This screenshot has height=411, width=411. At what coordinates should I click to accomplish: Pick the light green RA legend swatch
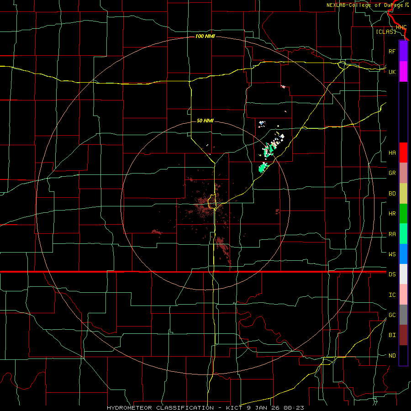pos(403,233)
